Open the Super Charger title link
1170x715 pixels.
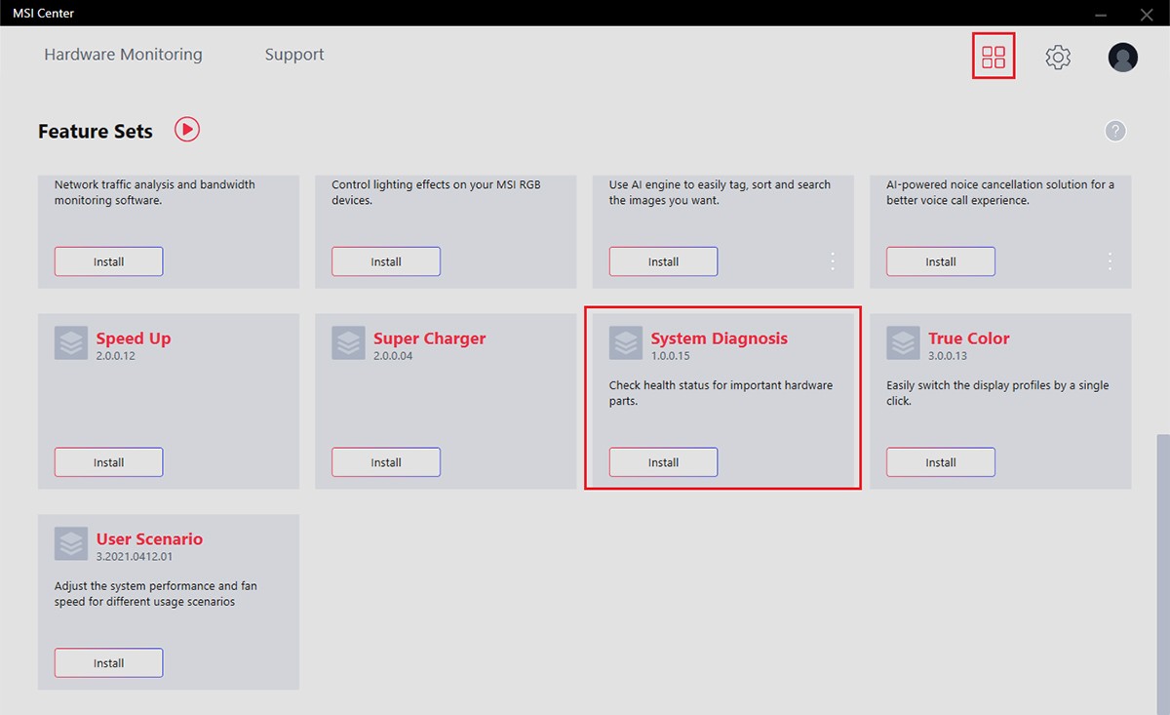(429, 338)
